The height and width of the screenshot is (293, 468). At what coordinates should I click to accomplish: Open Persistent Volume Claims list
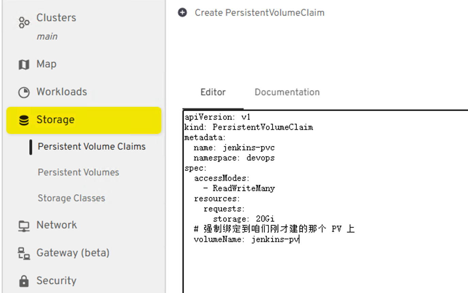pos(91,146)
